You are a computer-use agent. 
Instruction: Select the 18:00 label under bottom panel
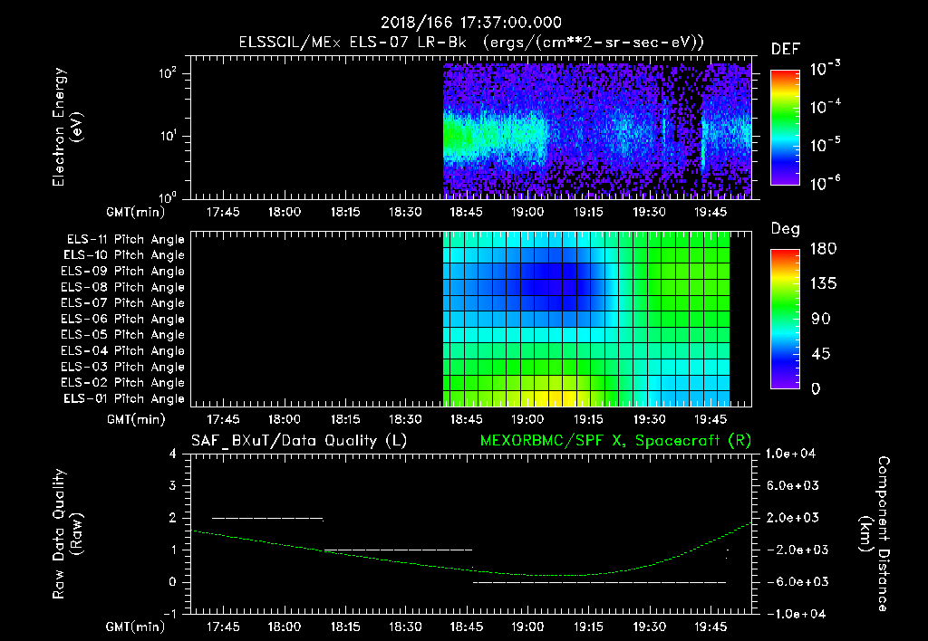(x=284, y=627)
